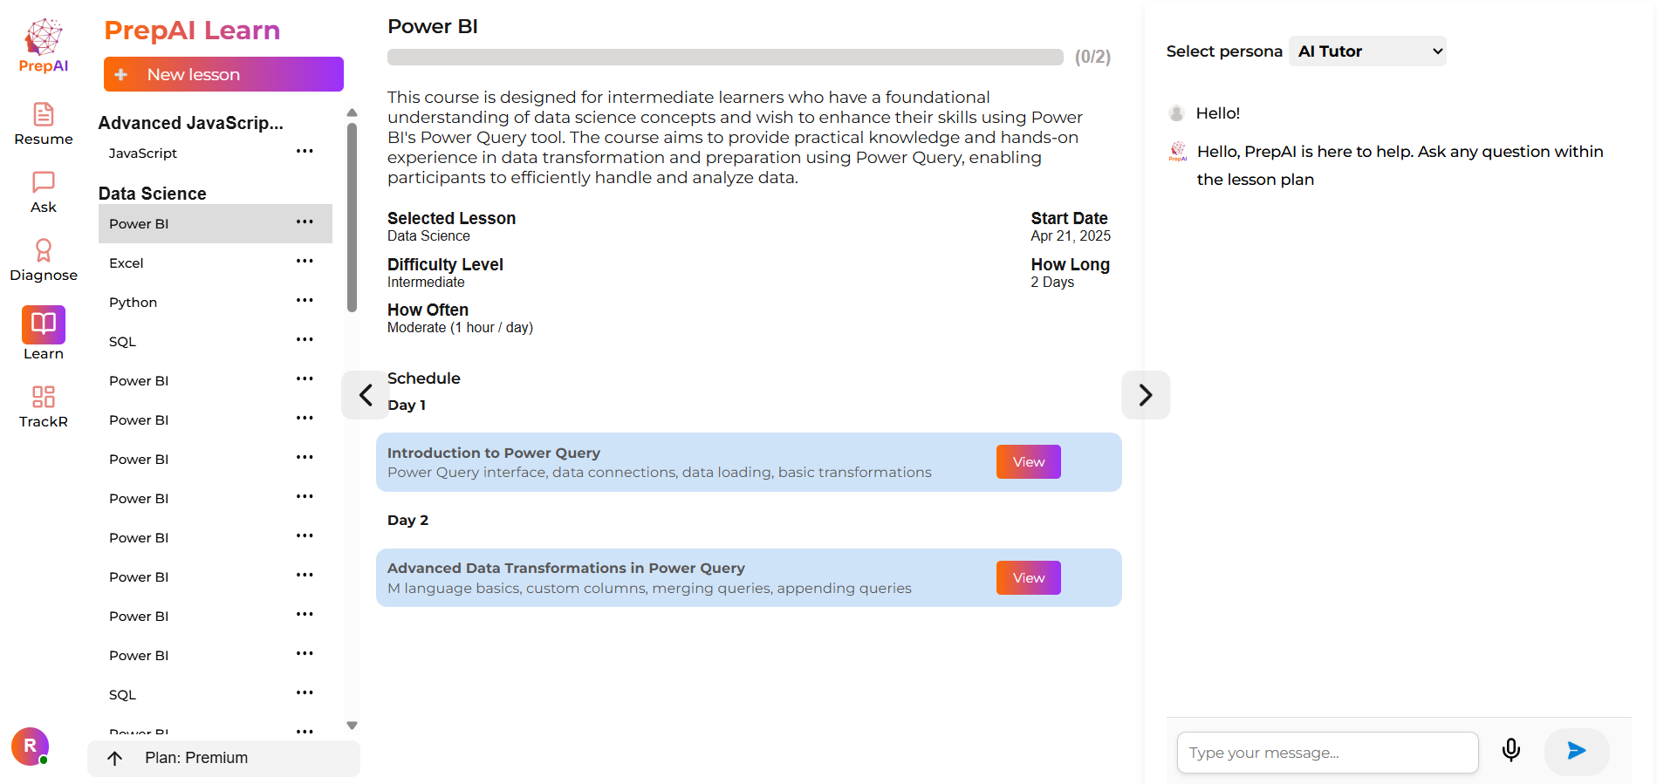Click the New lesson button
Image resolution: width=1657 pixels, height=784 pixels.
(223, 74)
